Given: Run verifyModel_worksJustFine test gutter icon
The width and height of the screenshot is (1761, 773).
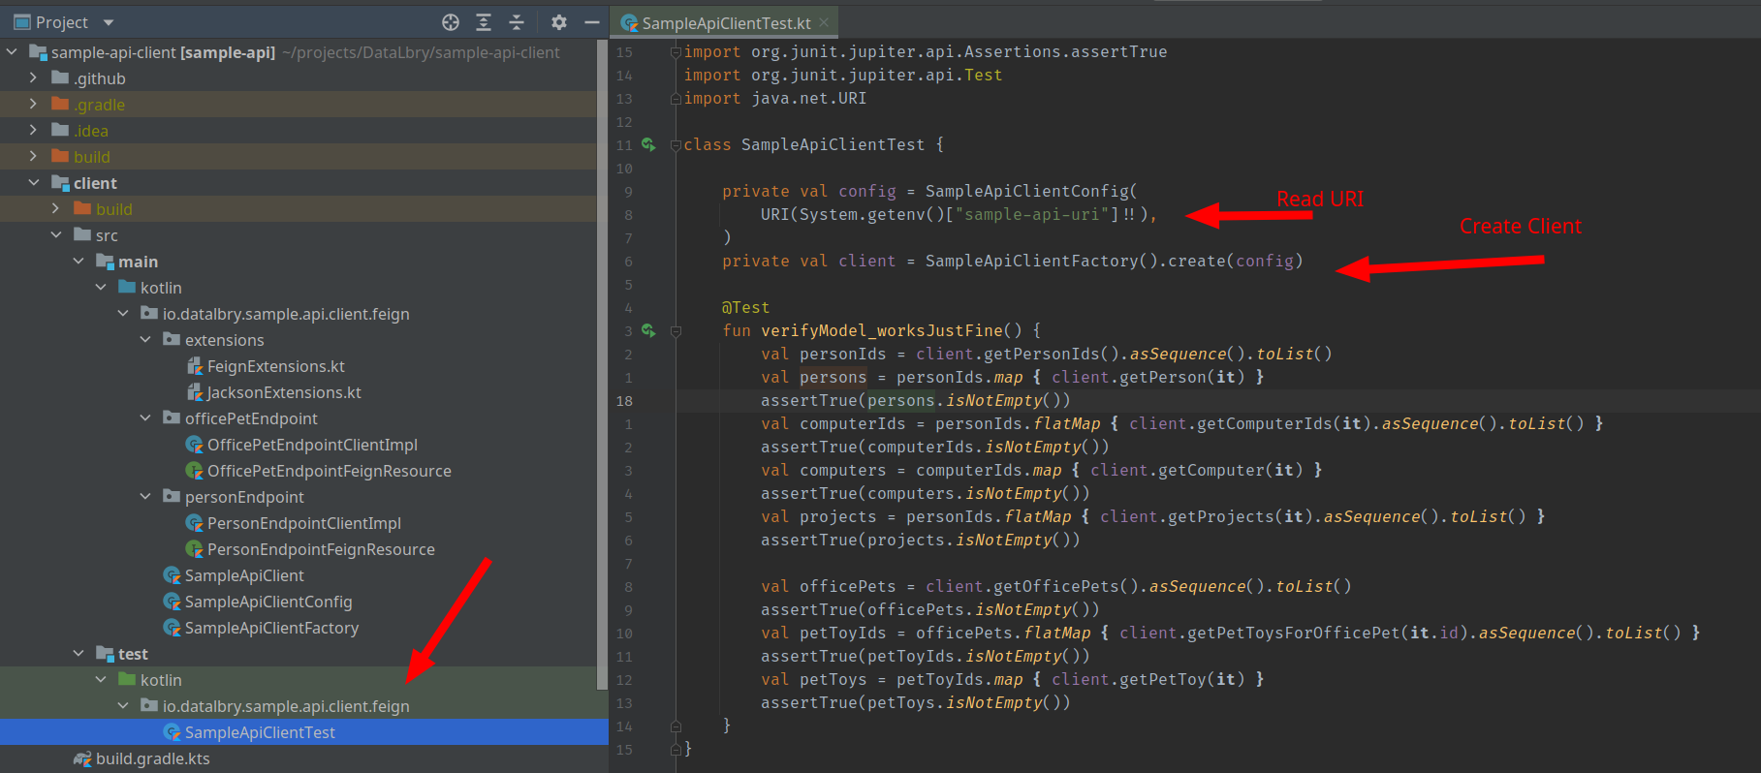Looking at the screenshot, I should point(648,331).
